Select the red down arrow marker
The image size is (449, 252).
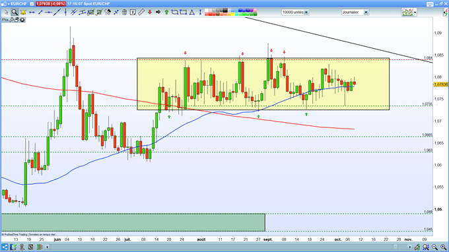149,13
